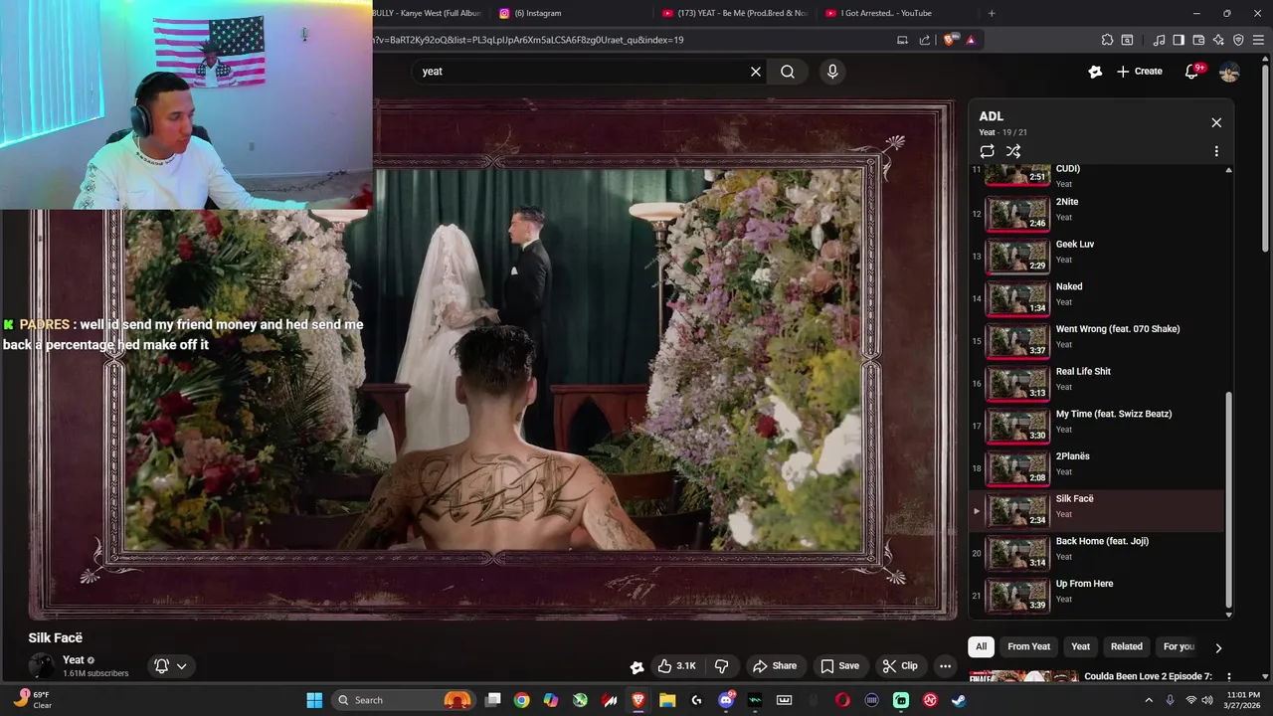
Task: Open the Brave Shields lion icon
Action: [950, 40]
